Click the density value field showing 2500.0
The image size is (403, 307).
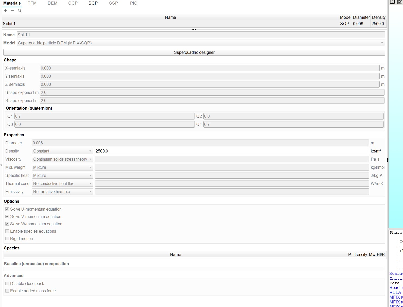pos(232,151)
